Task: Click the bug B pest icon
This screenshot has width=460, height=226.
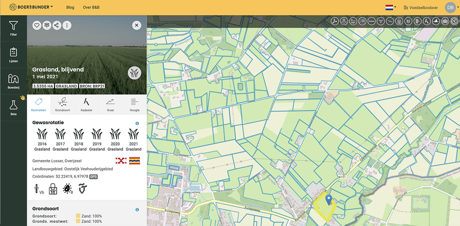Action: point(67,189)
